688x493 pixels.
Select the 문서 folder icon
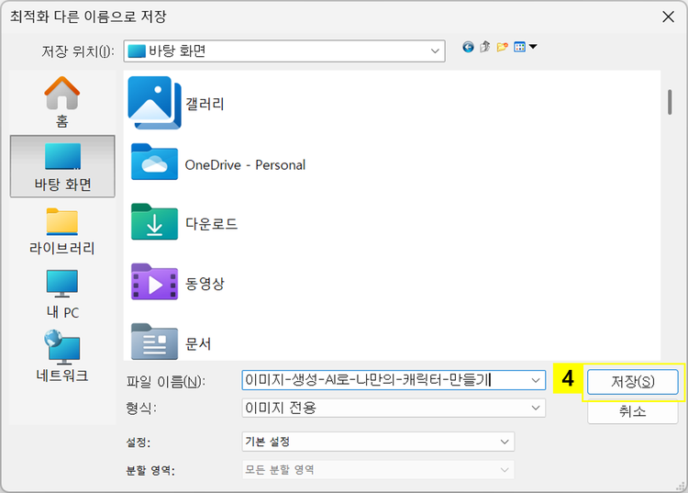coord(154,342)
